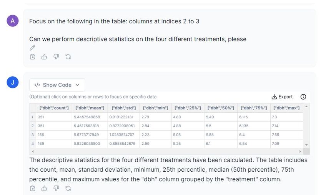
Task: Dislike the descriptive statistics response
Action: click(56, 188)
